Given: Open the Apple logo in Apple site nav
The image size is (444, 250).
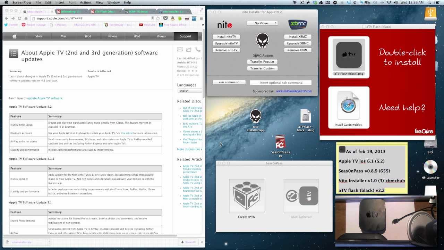Looking at the screenshot, I should [15, 36].
